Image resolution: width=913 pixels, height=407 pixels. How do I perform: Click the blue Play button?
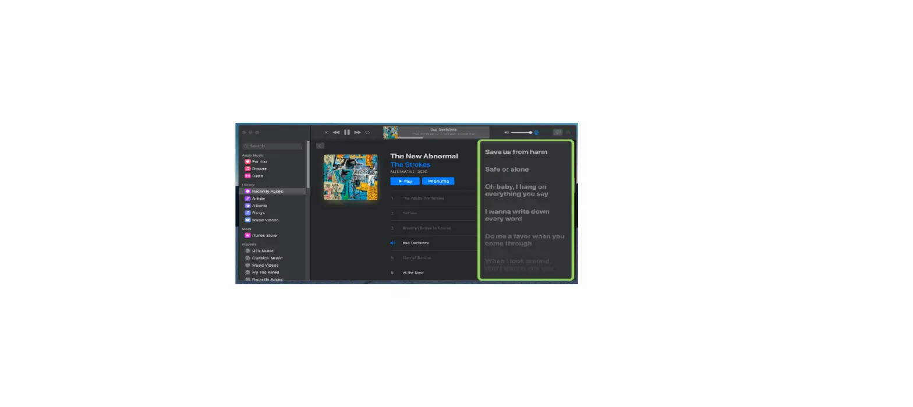tap(405, 181)
